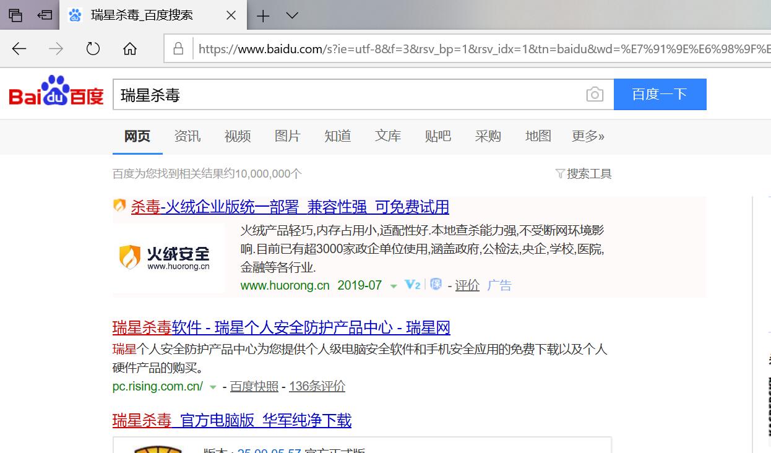The width and height of the screenshot is (771, 453).
Task: Expand dropdown arrow after pc.rising.com.cn/
Action: (x=213, y=387)
